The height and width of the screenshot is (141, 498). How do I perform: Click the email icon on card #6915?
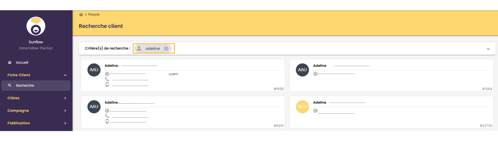click(107, 111)
